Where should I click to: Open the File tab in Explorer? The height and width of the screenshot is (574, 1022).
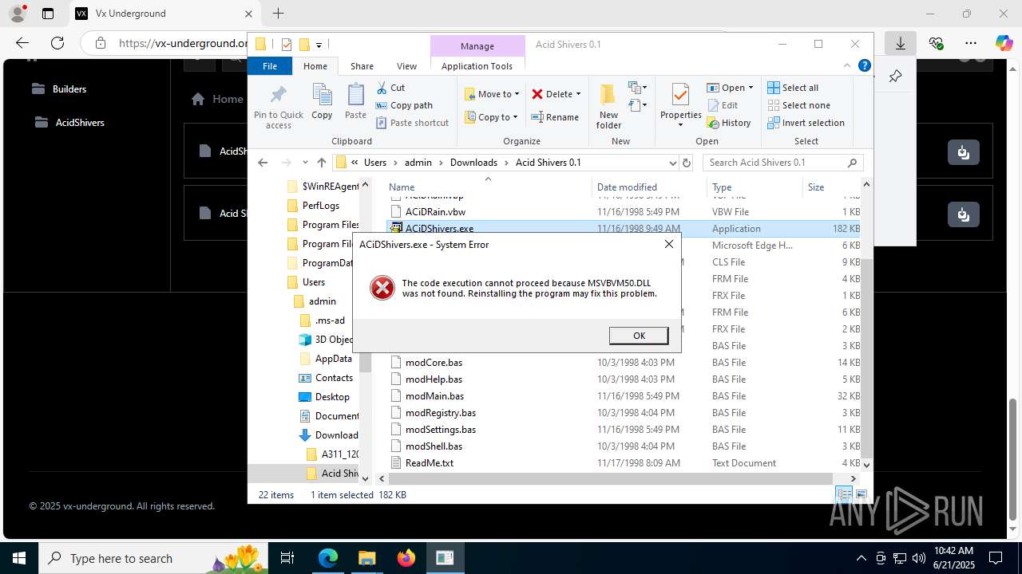point(270,66)
